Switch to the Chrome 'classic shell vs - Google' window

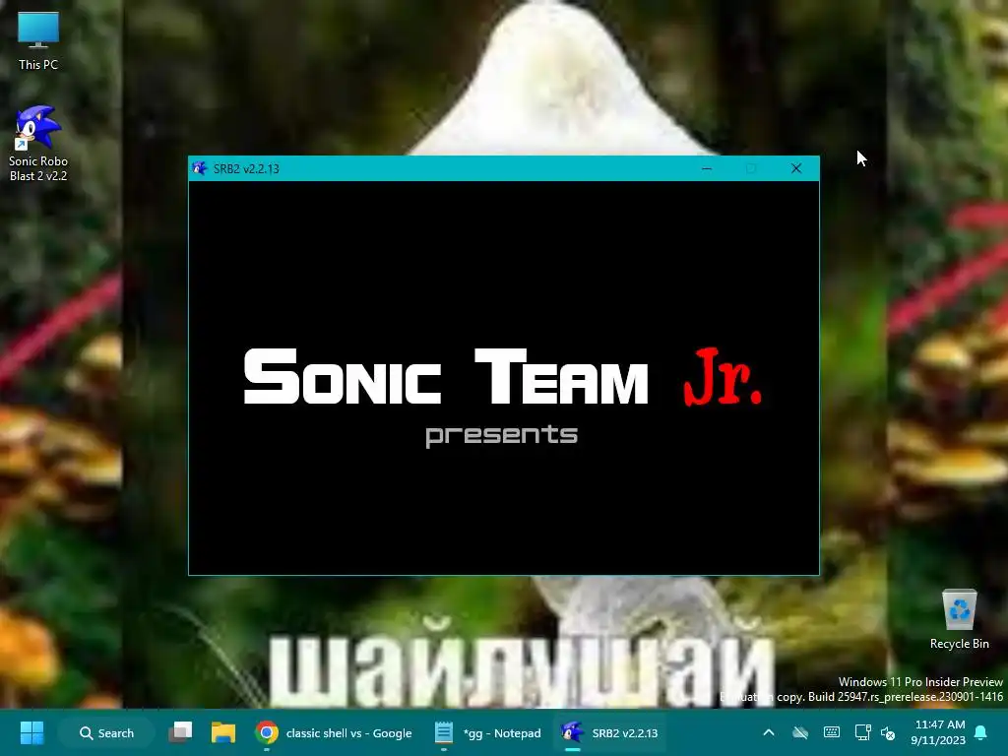(334, 732)
